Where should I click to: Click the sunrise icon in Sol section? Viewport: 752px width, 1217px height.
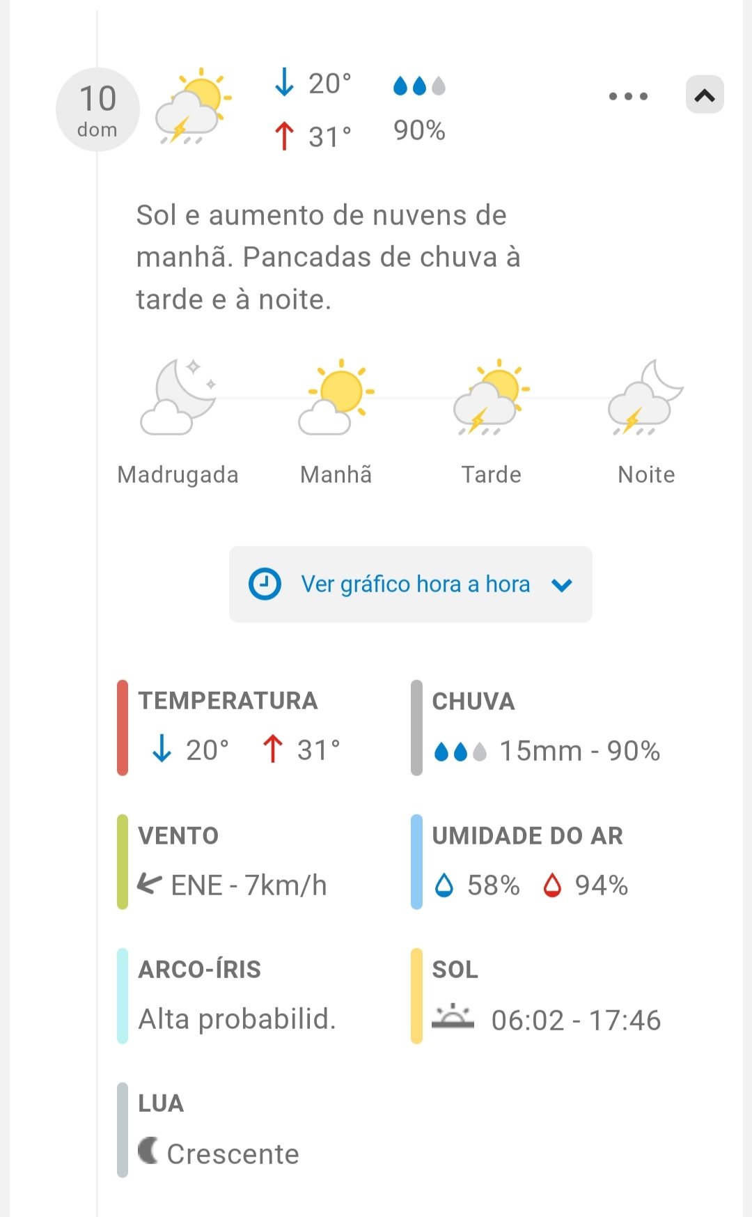453,1018
